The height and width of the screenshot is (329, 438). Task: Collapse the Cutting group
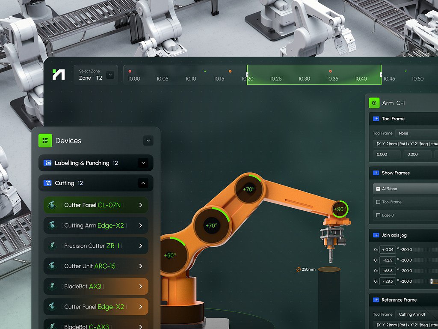click(x=143, y=183)
